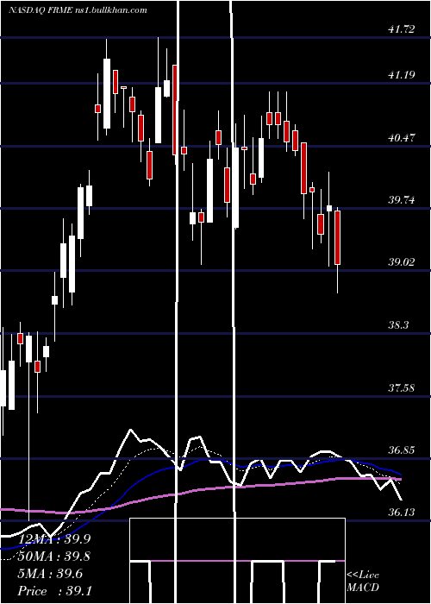Image resolution: width=431 pixels, height=604 pixels.
Task: Select the 36.85 price axis label
Action: click(x=402, y=450)
